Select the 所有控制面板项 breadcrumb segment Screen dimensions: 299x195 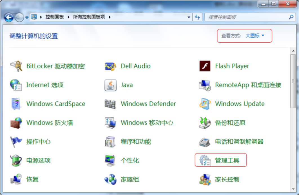click(89, 17)
